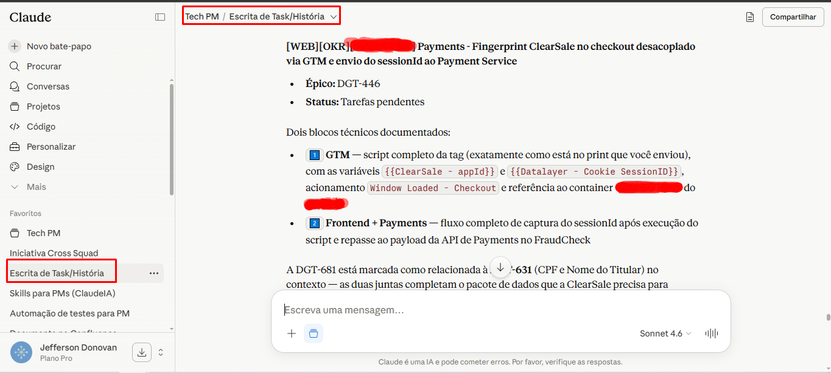Click the Escrita de Task/História breadcrumb title

tap(277, 16)
